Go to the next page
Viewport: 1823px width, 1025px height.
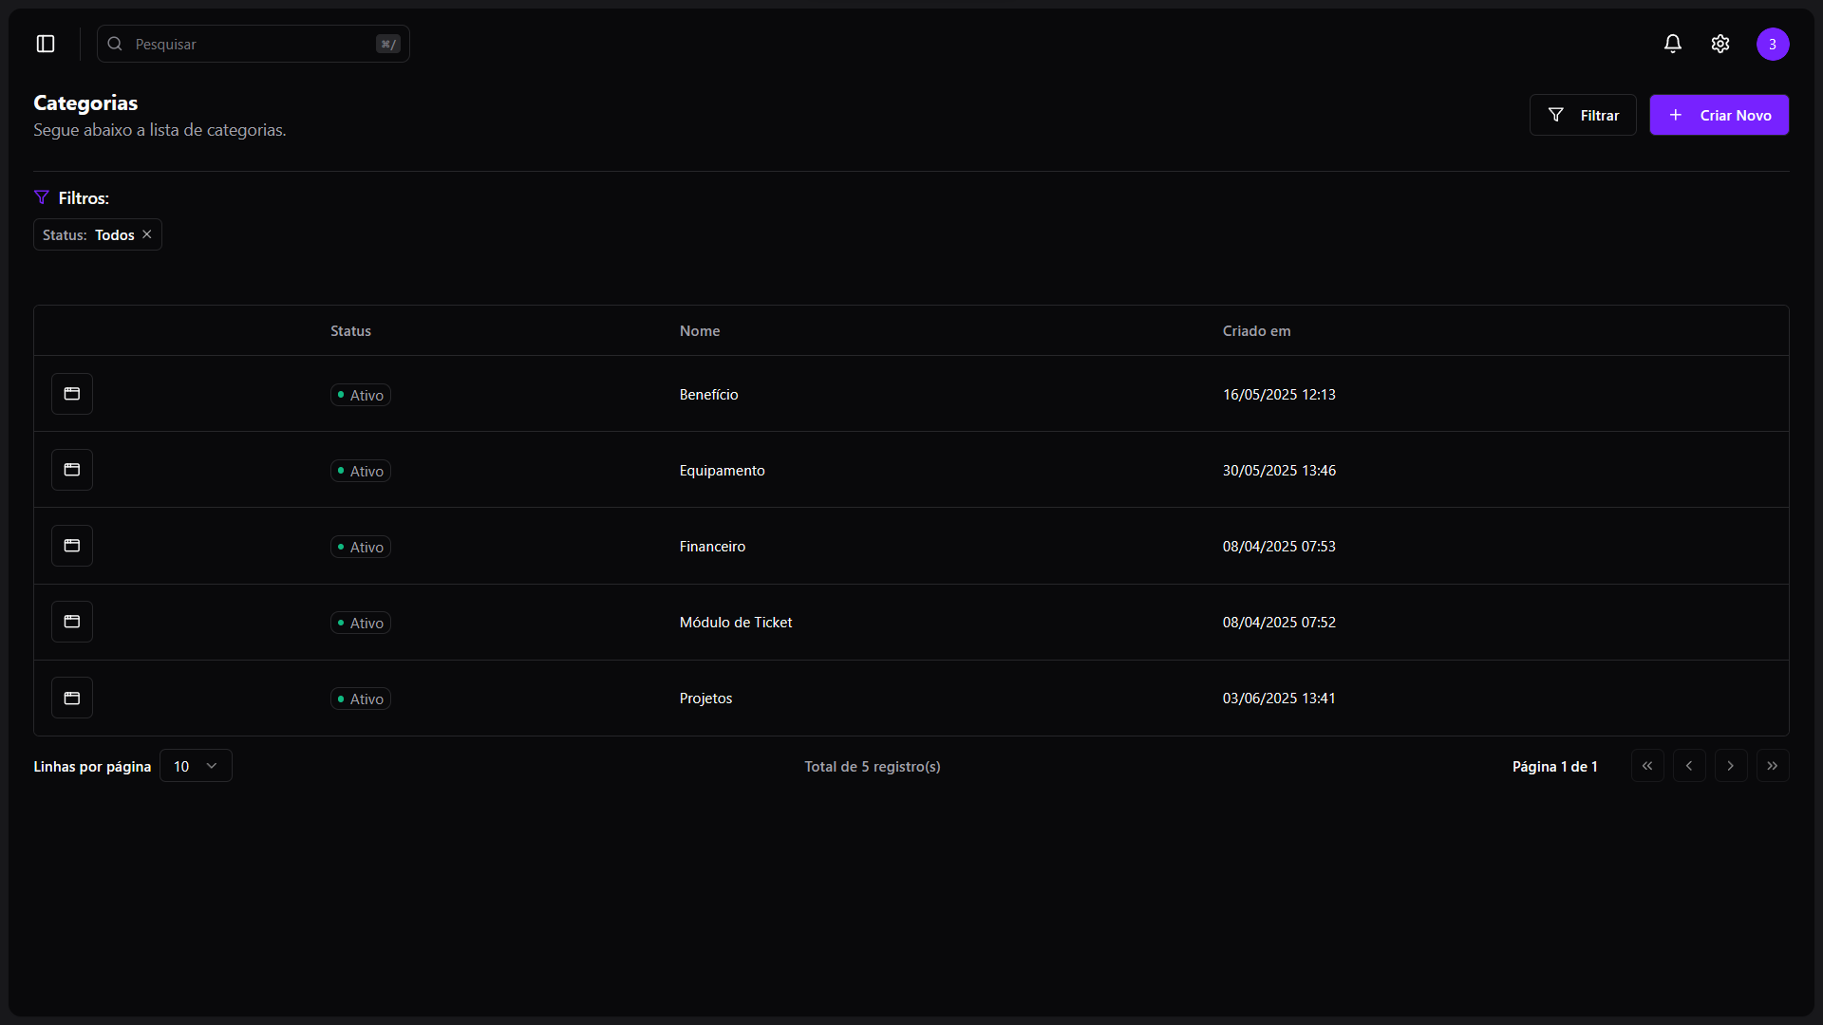1731,766
